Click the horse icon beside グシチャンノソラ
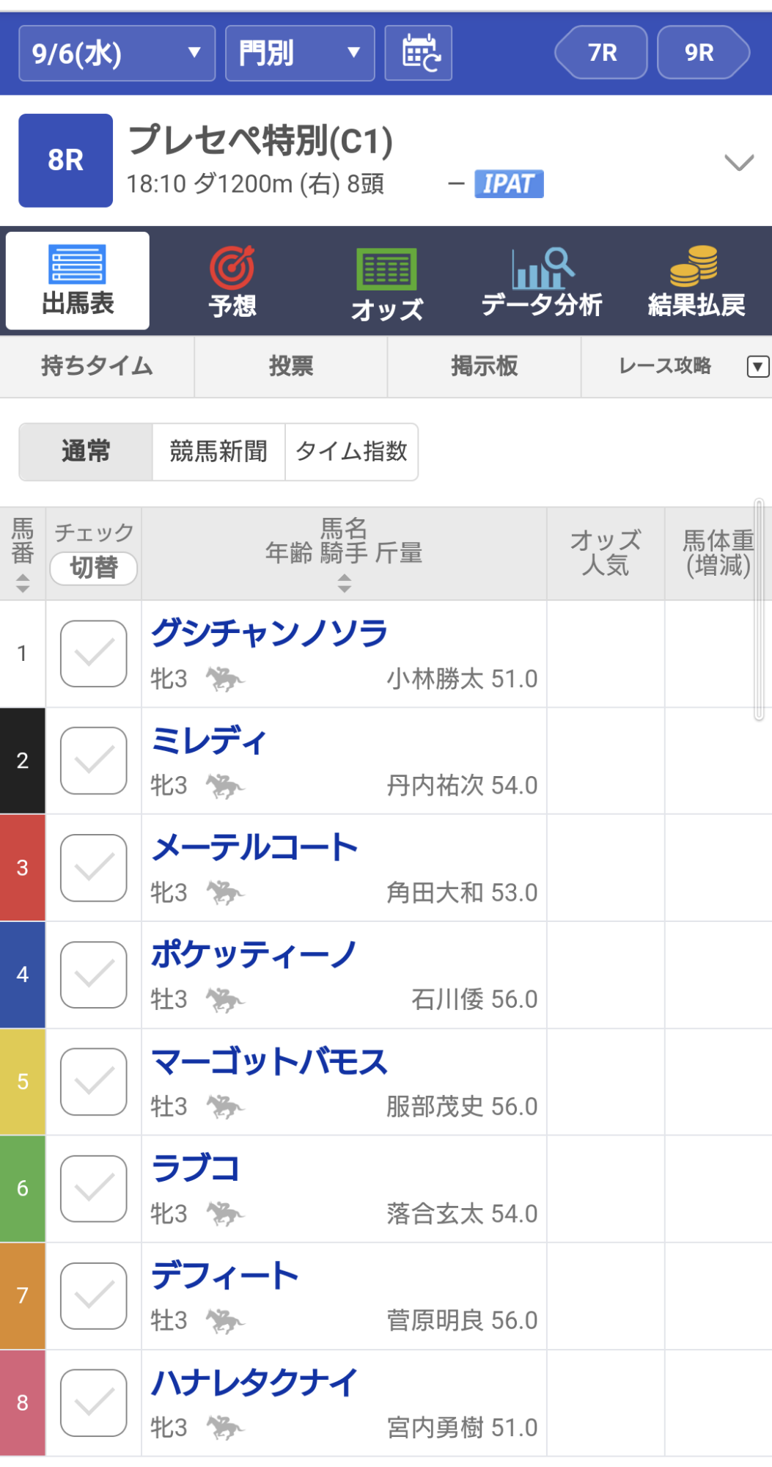 (x=224, y=679)
